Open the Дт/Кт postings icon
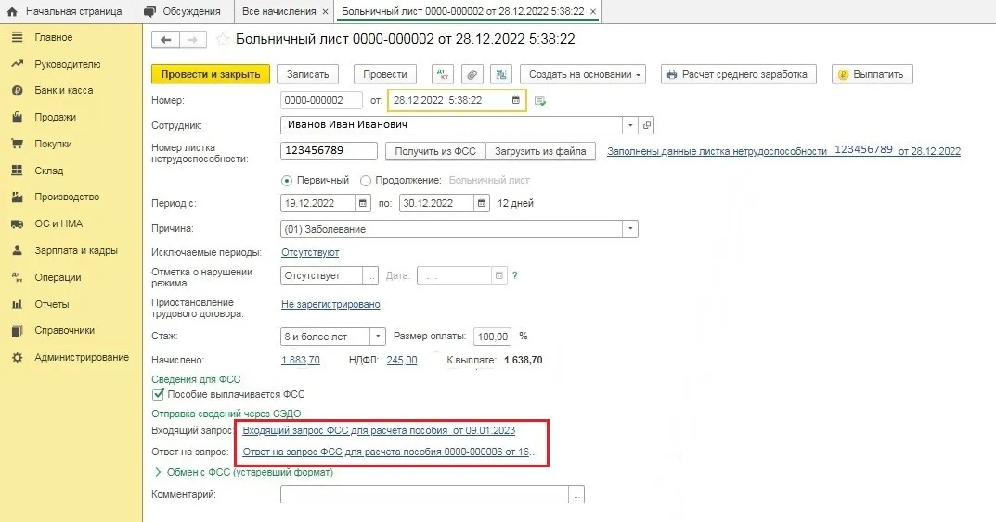996x522 pixels. tap(442, 74)
